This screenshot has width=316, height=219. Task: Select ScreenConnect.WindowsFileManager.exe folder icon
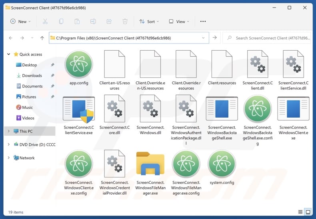(150, 164)
